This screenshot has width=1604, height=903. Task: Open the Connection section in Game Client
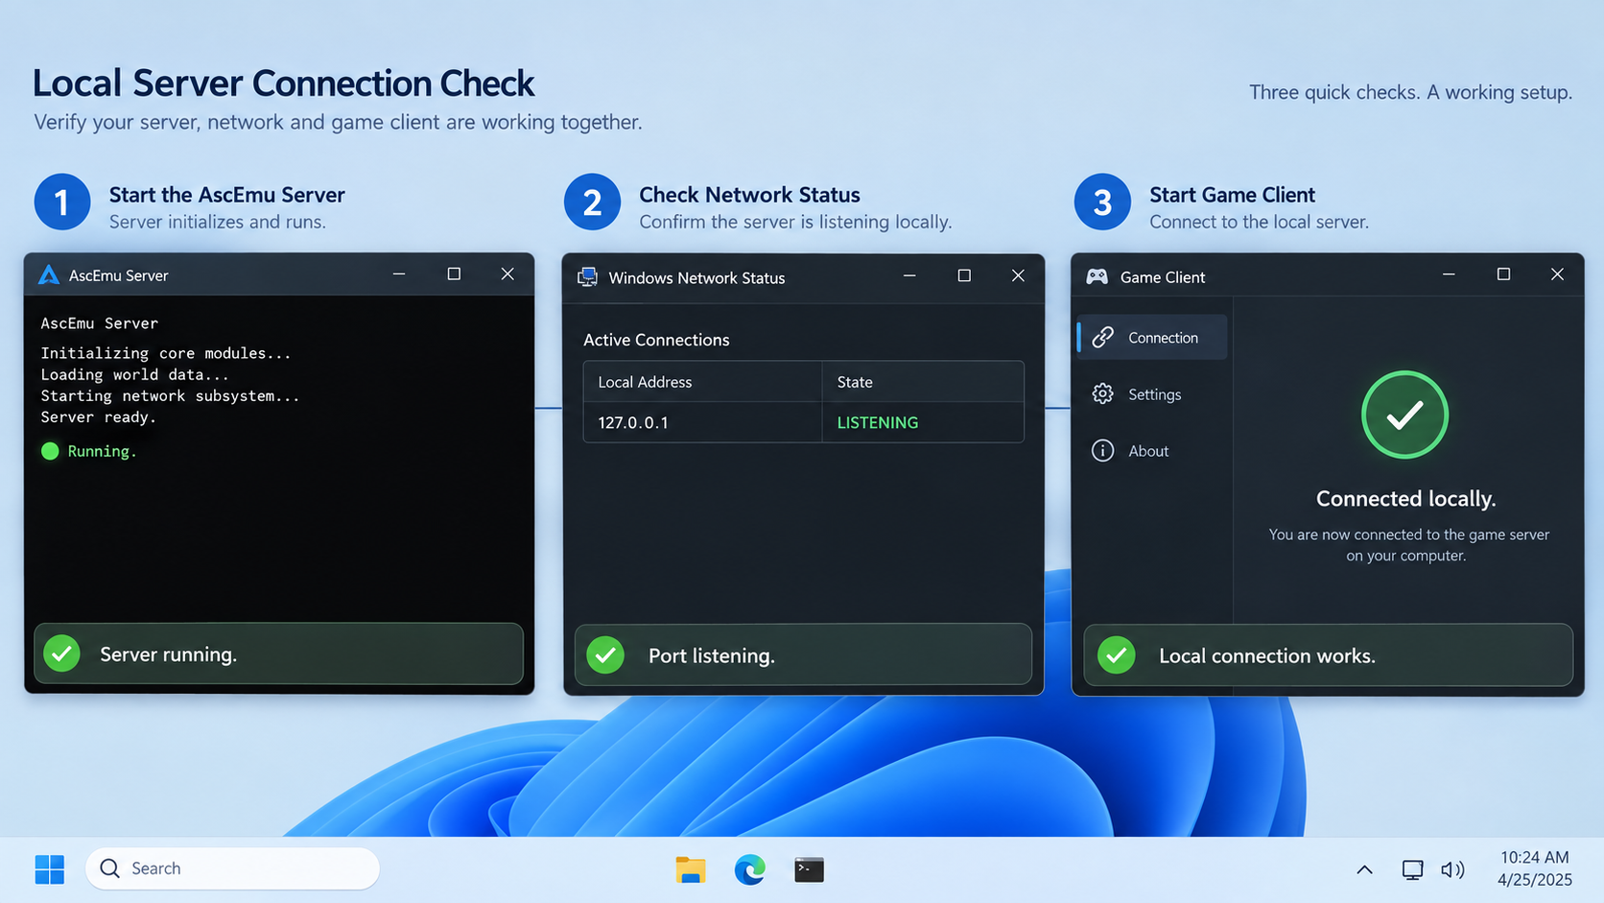pyautogui.click(x=1152, y=337)
